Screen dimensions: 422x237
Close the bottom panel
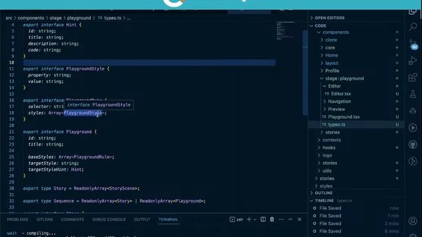coord(299,219)
